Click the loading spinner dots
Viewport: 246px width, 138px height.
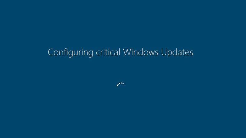120,84
